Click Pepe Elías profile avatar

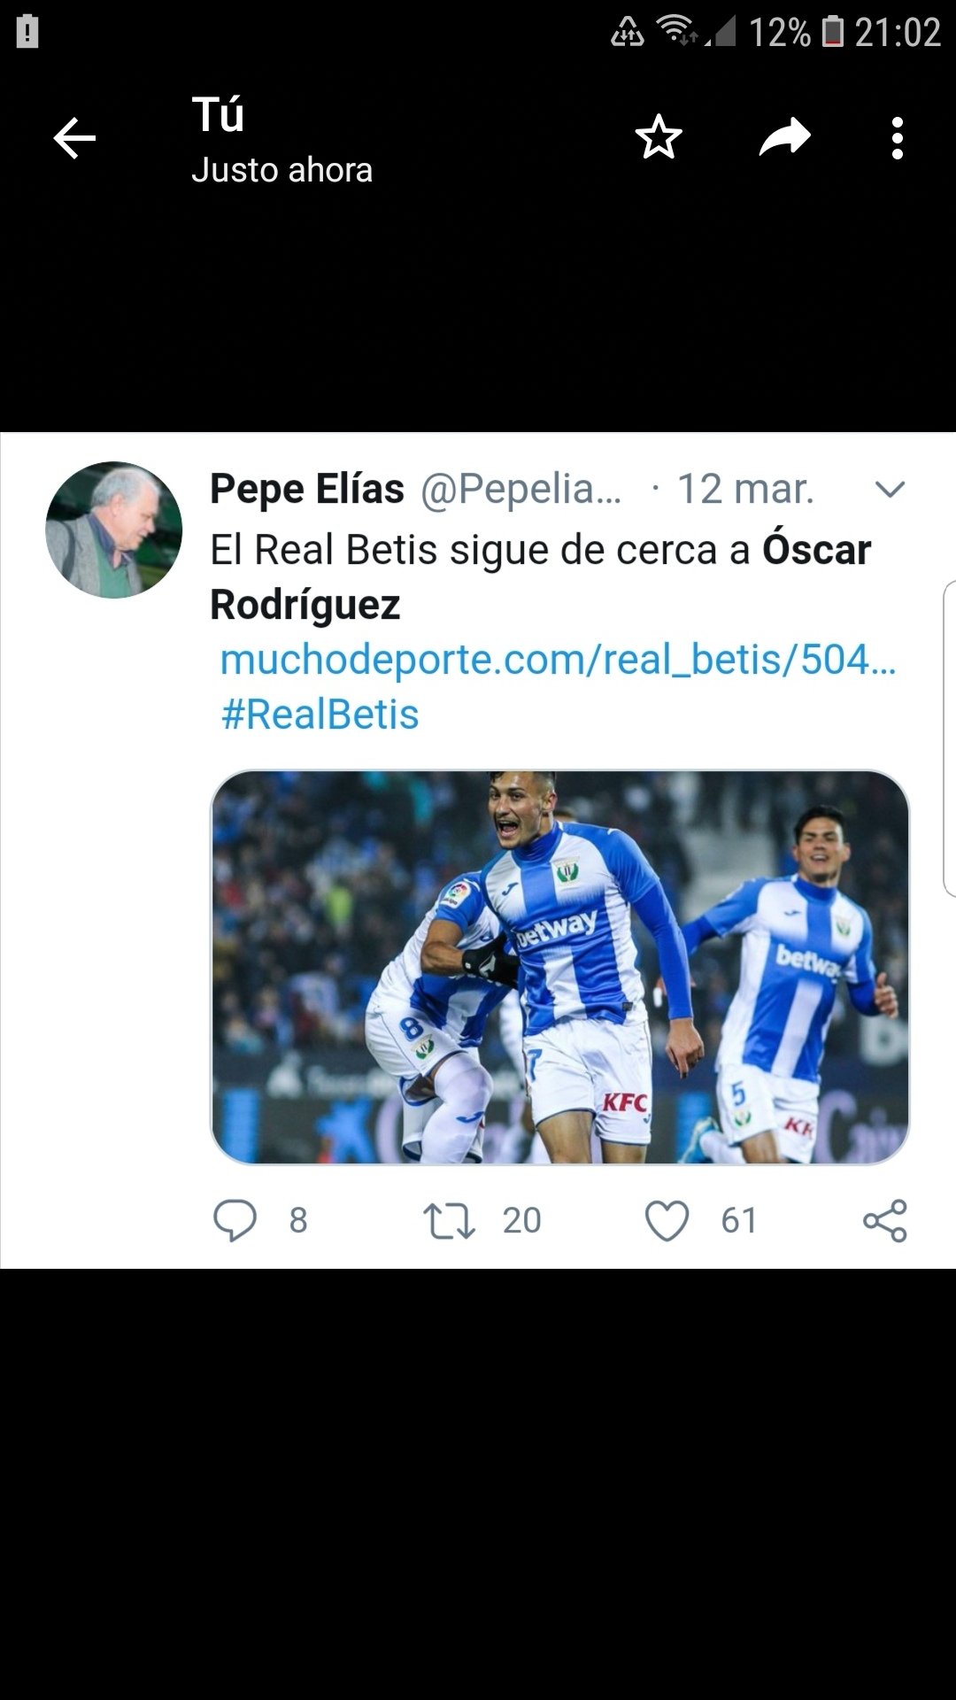point(113,529)
